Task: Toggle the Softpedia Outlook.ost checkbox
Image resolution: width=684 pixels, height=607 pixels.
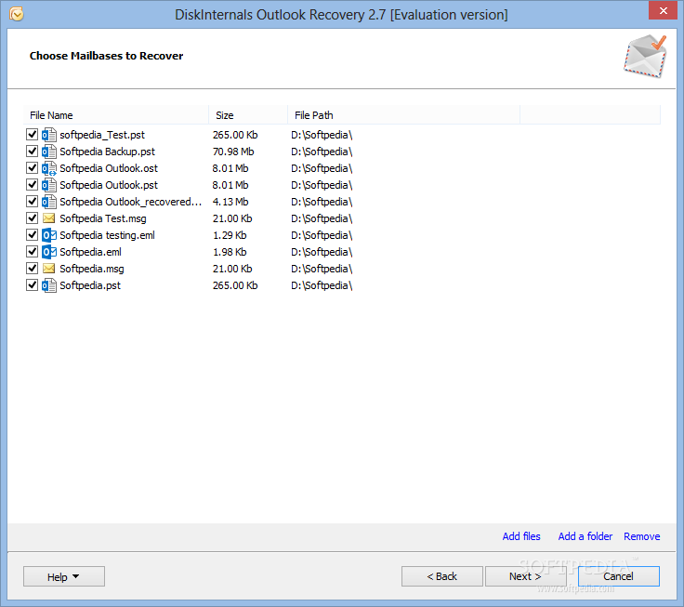Action: [32, 168]
